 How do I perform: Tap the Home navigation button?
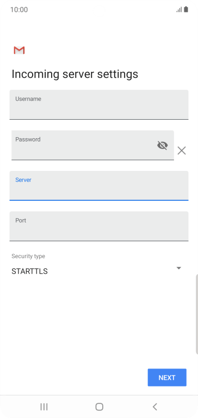point(99,407)
